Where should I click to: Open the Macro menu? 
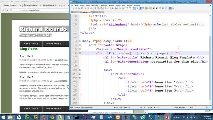[x=118, y=5]
